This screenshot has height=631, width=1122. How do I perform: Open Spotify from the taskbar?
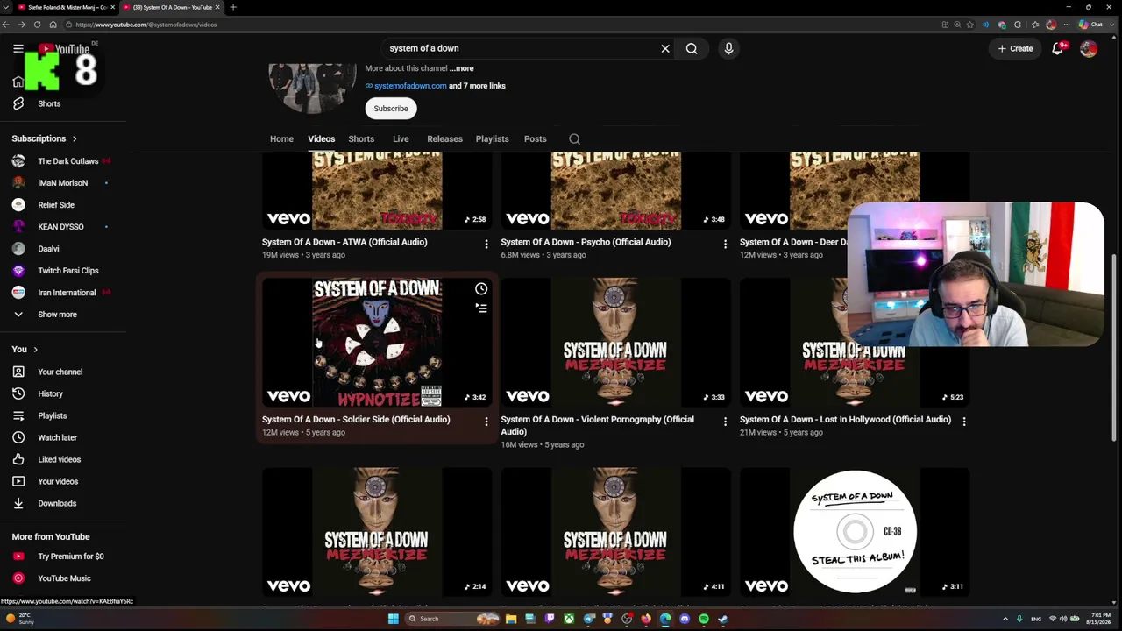[704, 619]
